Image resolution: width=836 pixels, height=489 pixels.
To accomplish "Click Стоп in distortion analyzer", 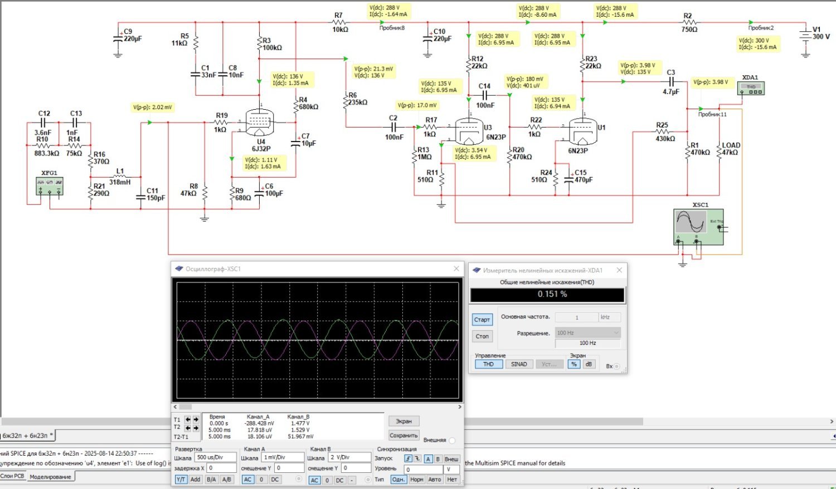I will [482, 336].
